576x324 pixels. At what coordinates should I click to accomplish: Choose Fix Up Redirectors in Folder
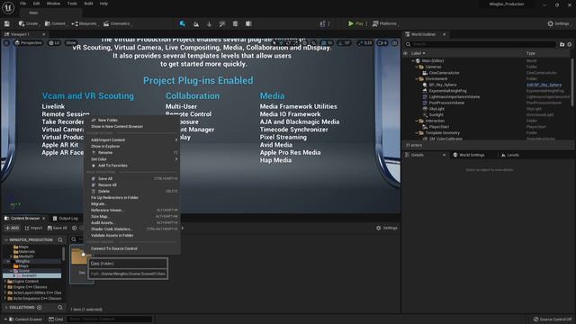pos(114,198)
